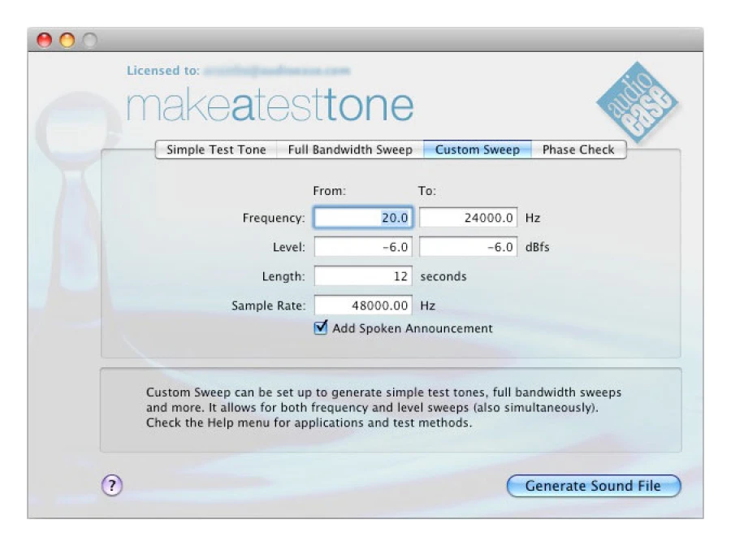Click the Length field showing 12
The width and height of the screenshot is (731, 546).
[363, 276]
